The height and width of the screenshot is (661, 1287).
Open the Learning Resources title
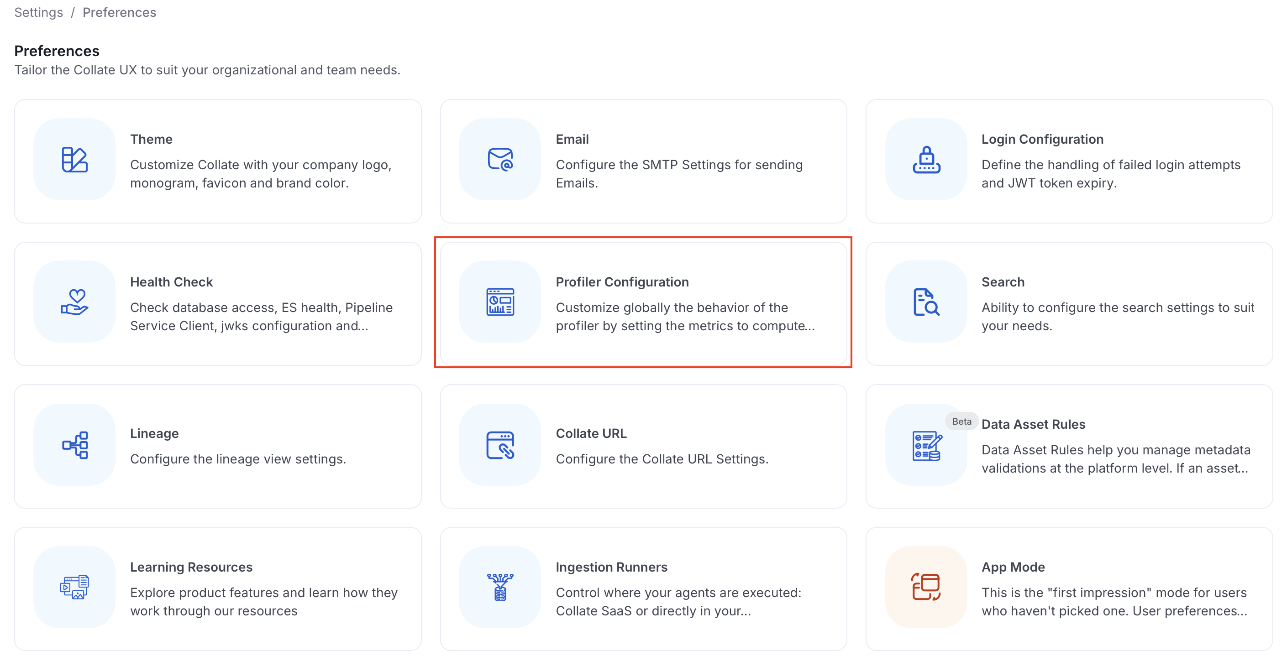point(191,567)
